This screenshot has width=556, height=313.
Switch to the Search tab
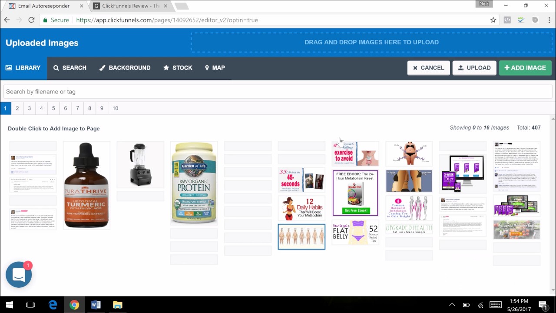(70, 68)
